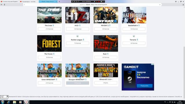The image size is (185, 104).
Task: Click the dollar icon beside Battlefield 4
Action: [139, 25]
